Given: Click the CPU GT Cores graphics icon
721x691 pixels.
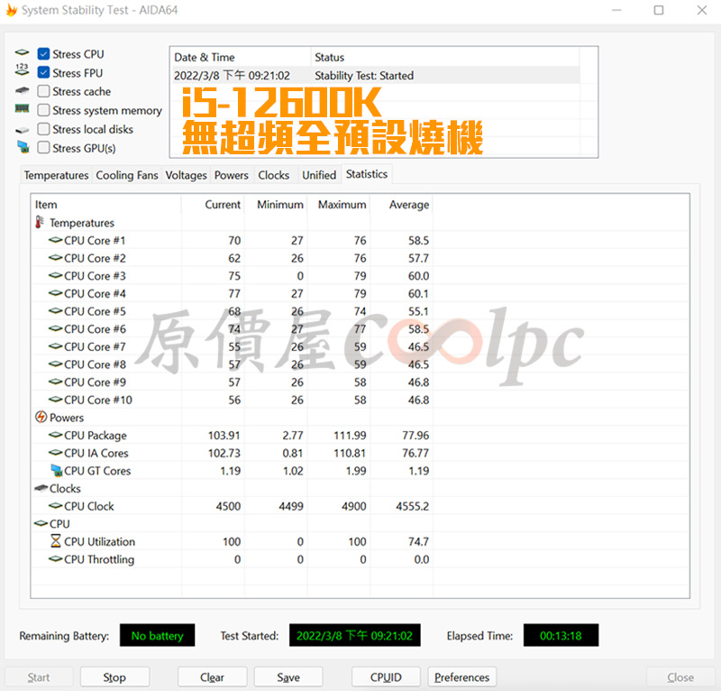Looking at the screenshot, I should (x=56, y=471).
